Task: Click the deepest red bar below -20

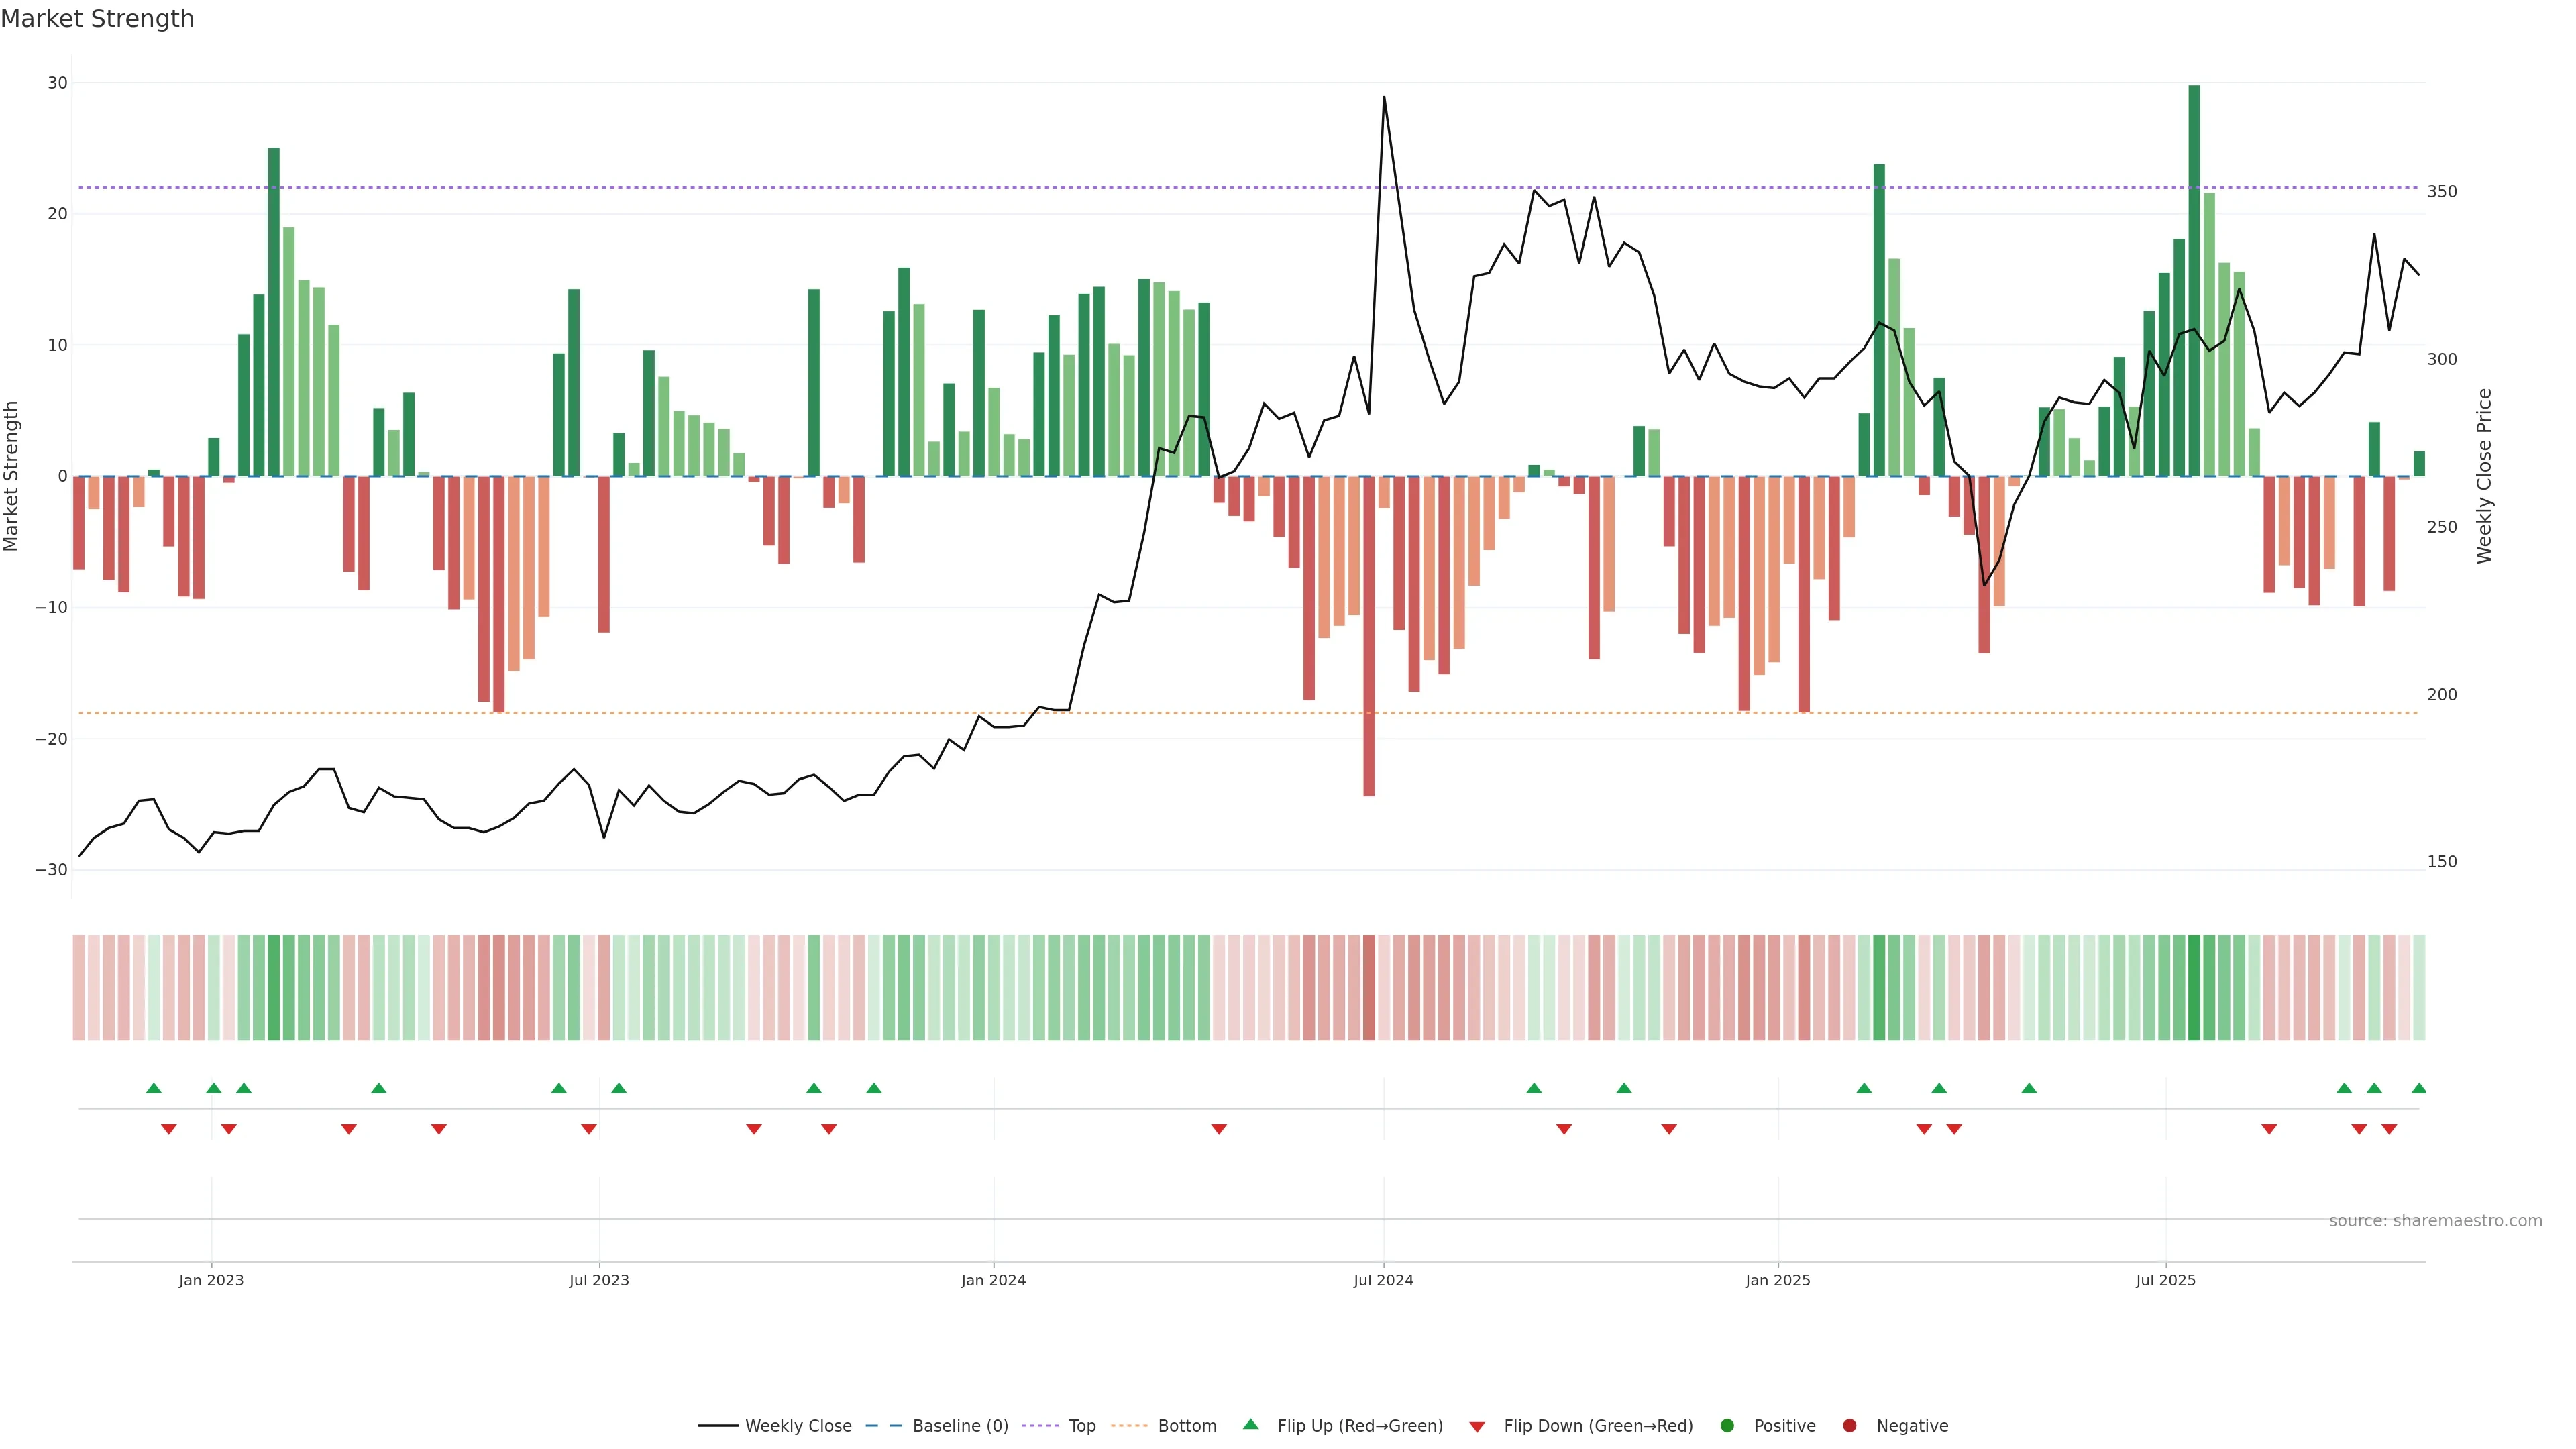Action: click(x=1369, y=636)
